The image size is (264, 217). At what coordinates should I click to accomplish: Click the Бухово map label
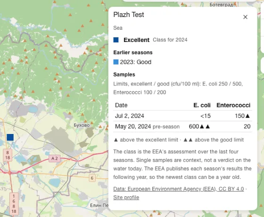[x=82, y=125]
